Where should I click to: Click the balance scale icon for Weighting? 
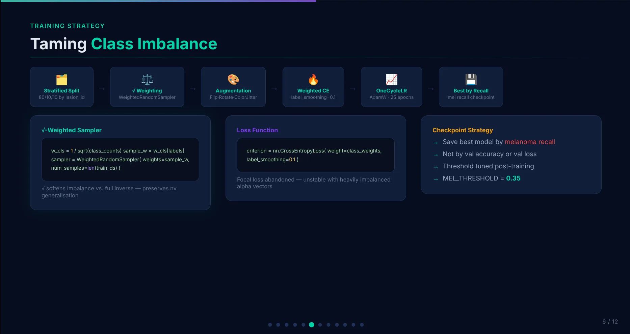(x=147, y=80)
